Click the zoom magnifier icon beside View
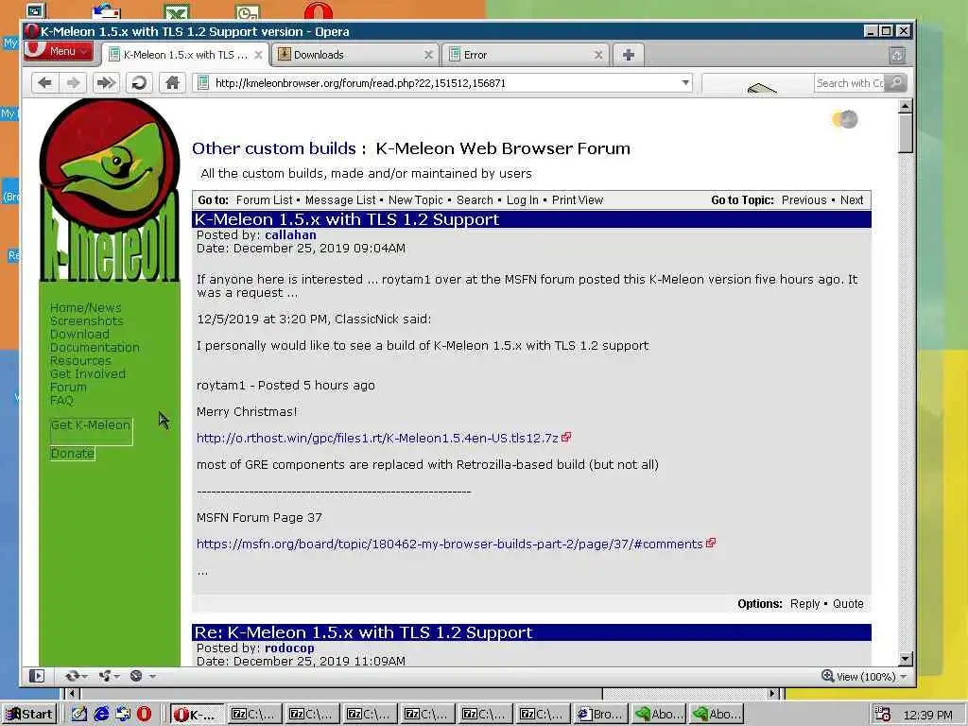 point(827,676)
